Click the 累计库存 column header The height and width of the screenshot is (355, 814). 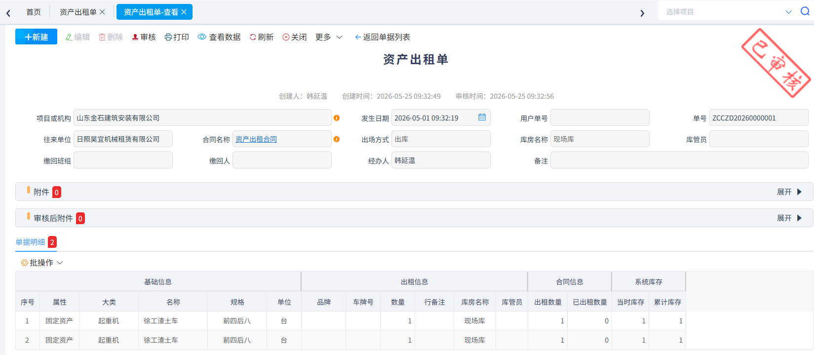667,302
